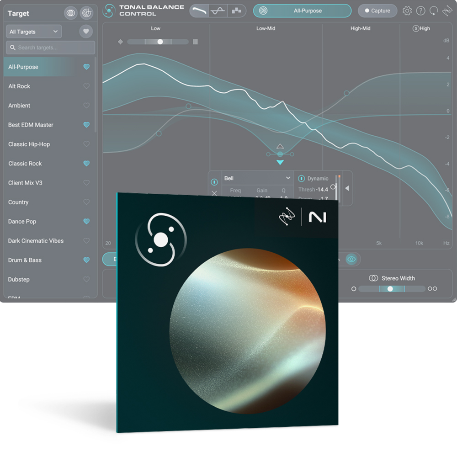Click the Capture button

[377, 11]
